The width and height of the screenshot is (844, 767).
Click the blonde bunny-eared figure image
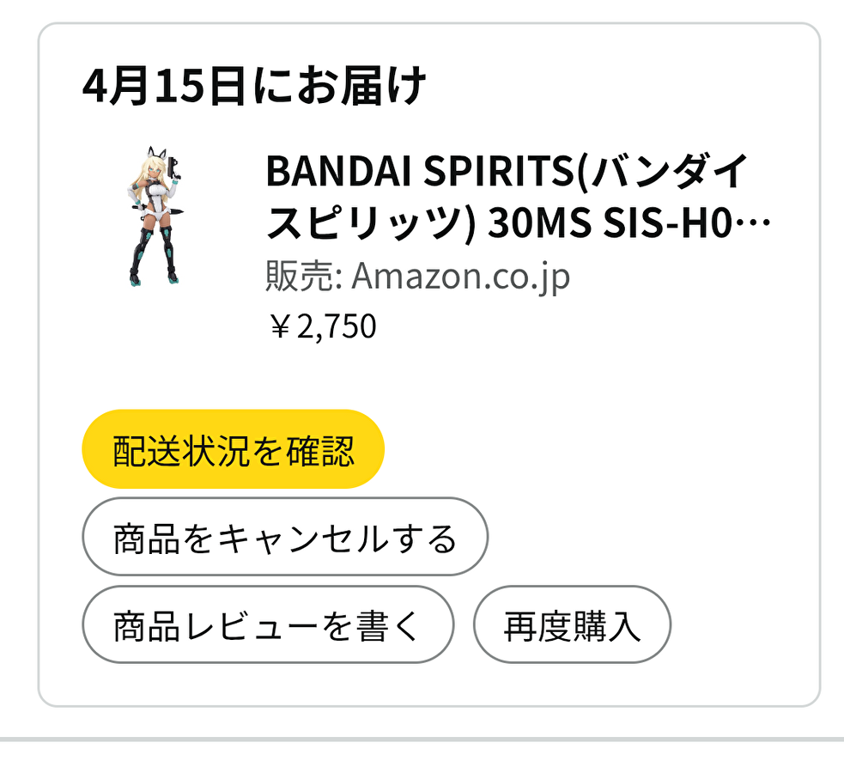(155, 216)
